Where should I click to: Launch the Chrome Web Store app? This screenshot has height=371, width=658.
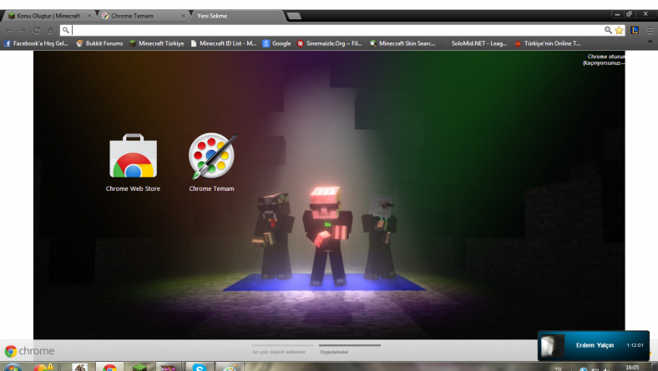point(133,163)
